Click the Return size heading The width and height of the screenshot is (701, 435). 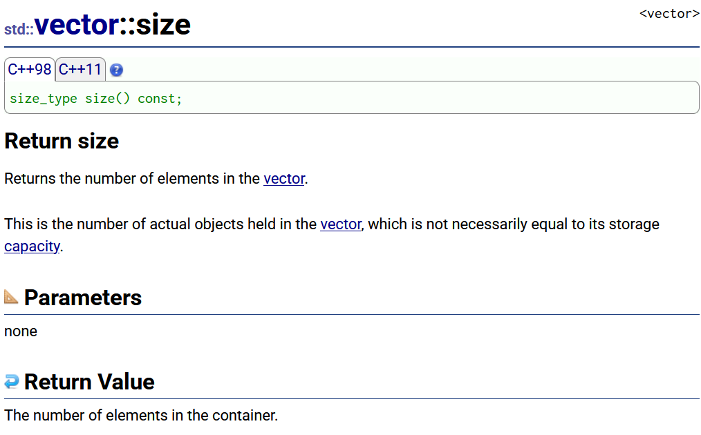62,141
